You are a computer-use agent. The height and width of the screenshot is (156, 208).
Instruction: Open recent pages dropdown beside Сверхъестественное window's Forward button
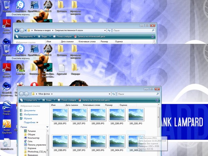(26, 31)
